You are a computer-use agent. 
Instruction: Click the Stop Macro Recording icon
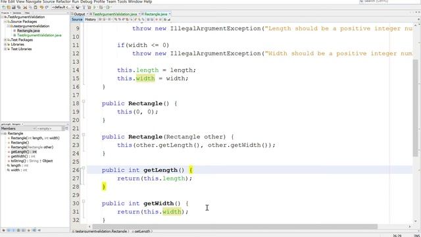(x=161, y=19)
